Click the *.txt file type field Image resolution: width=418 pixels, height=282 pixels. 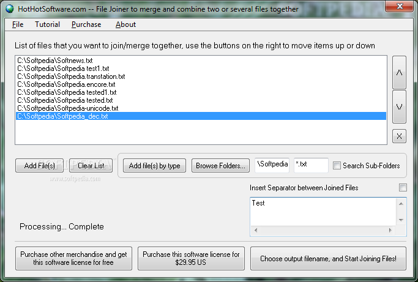(x=311, y=165)
